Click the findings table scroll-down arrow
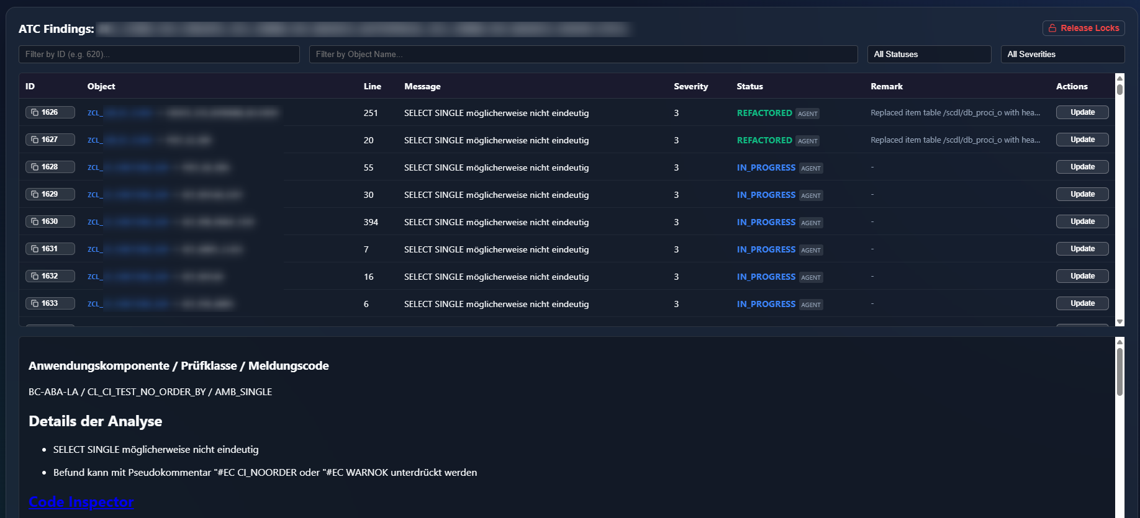 point(1120,322)
